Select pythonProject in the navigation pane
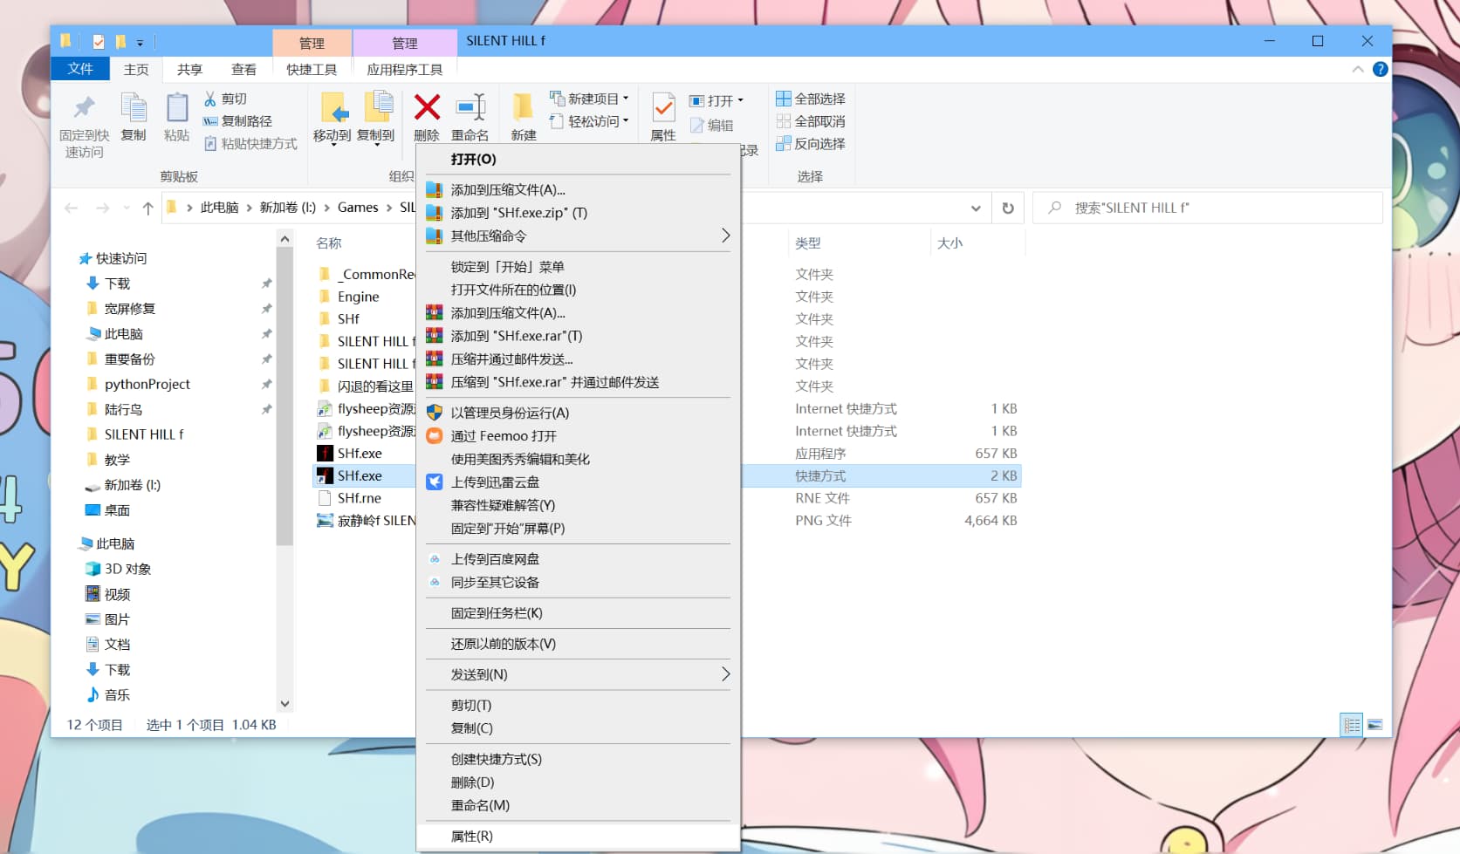Screen dimensions: 1460x854 coord(147,384)
